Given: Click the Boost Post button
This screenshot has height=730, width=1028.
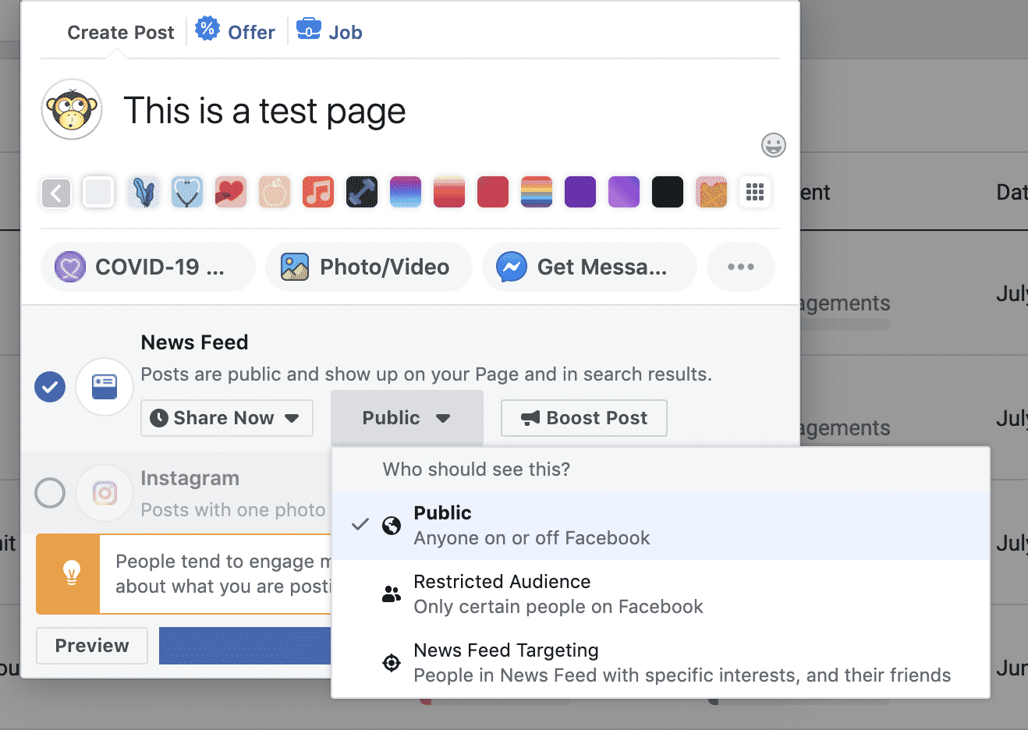Looking at the screenshot, I should tap(584, 418).
